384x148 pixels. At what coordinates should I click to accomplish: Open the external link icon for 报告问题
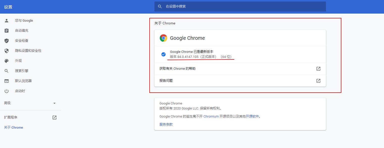coord(318,81)
